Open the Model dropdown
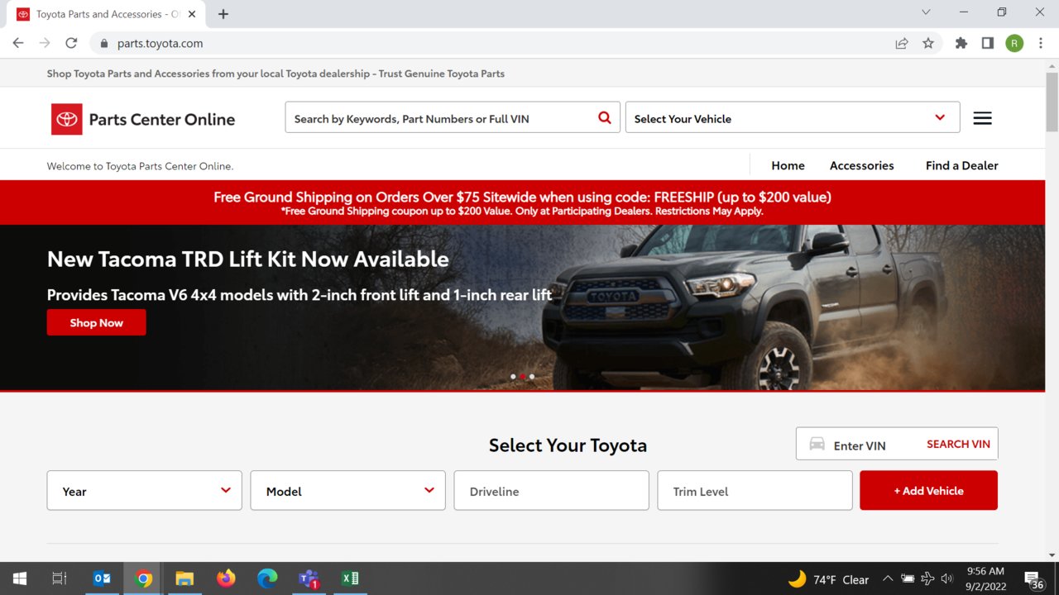Image resolution: width=1059 pixels, height=595 pixels. point(348,490)
